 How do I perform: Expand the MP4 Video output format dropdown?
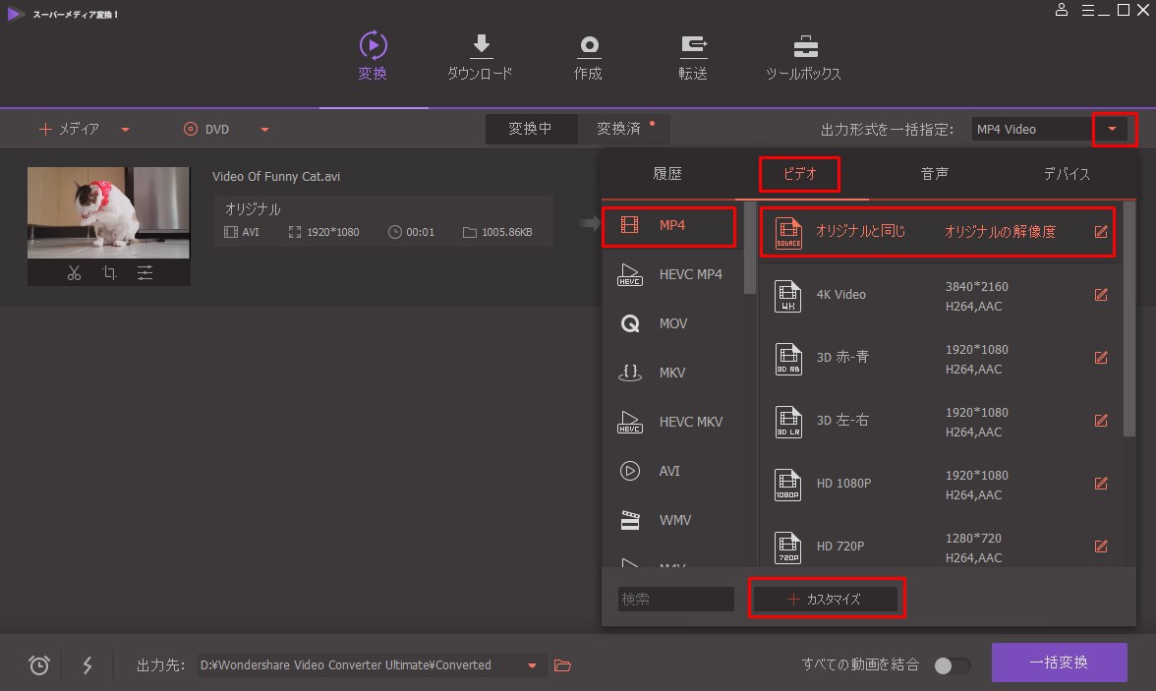(1113, 129)
